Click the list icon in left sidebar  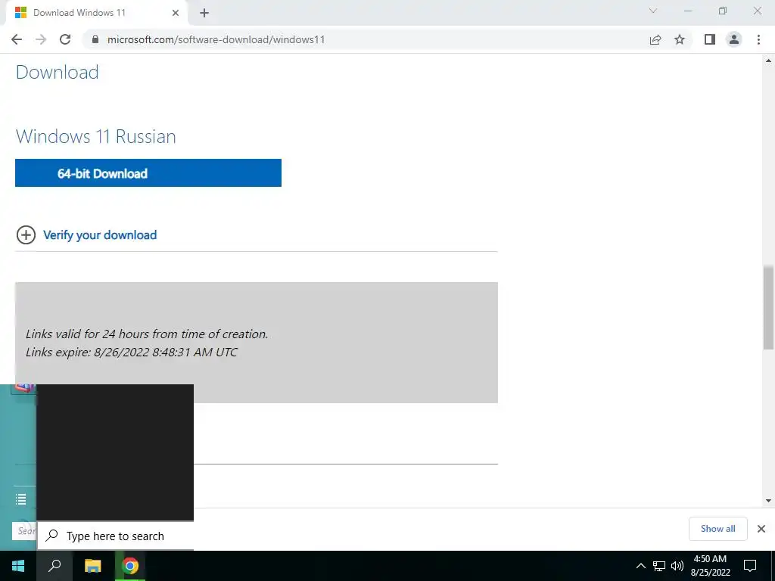20,499
